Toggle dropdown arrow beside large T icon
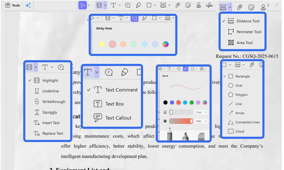 coord(97,72)
